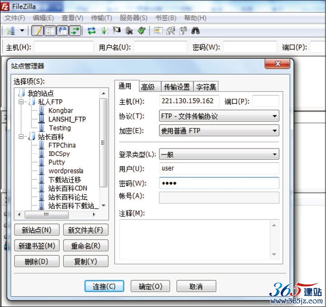Click the IDCSpy site server icon
Viewport: 326px width, 307px height.
tap(42, 153)
